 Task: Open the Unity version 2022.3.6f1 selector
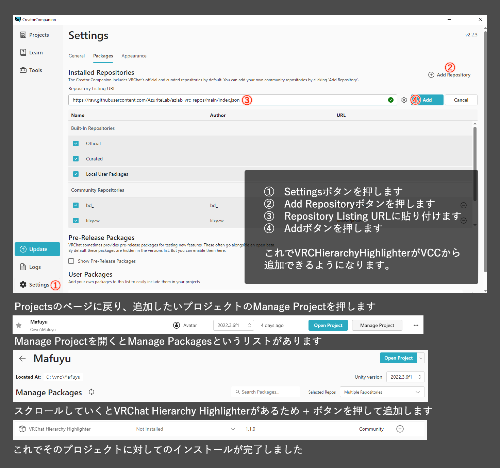405,377
